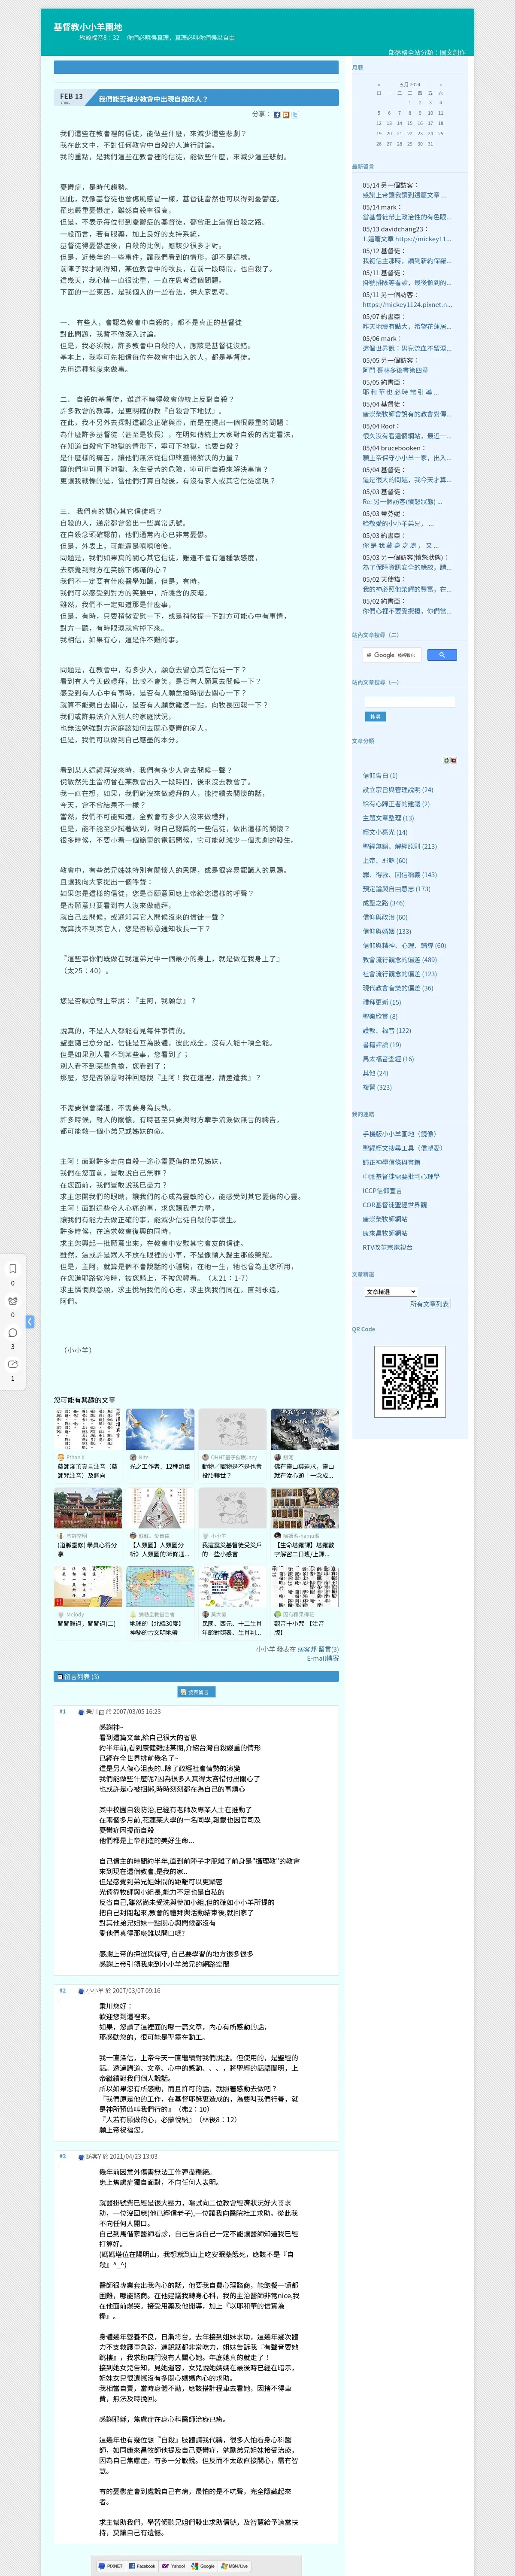The height and width of the screenshot is (2576, 515).
Task: Click the floating share arrow icon
Action: (x=13, y=1364)
